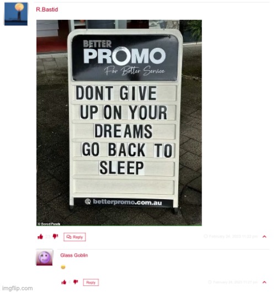Like Glass Goblin's reply with thumbs up
The width and height of the screenshot is (276, 293).
(64, 282)
